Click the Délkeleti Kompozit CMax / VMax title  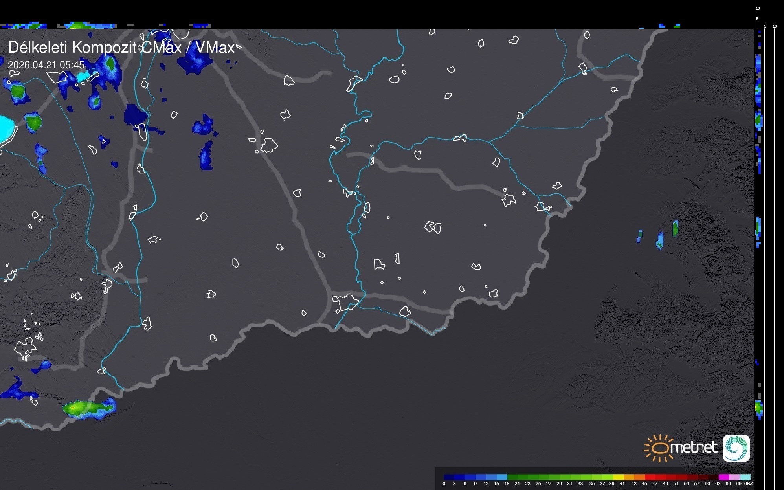121,48
